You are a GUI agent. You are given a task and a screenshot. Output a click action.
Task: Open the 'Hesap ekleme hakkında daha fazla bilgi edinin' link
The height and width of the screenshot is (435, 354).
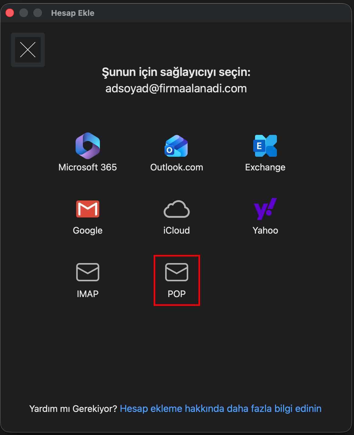[x=221, y=408]
